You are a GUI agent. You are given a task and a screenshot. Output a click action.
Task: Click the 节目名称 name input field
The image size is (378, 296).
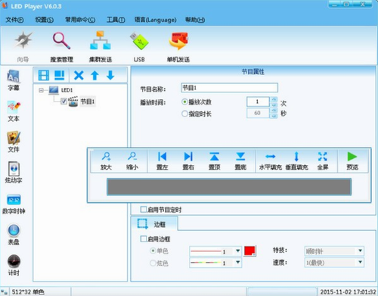click(x=229, y=88)
